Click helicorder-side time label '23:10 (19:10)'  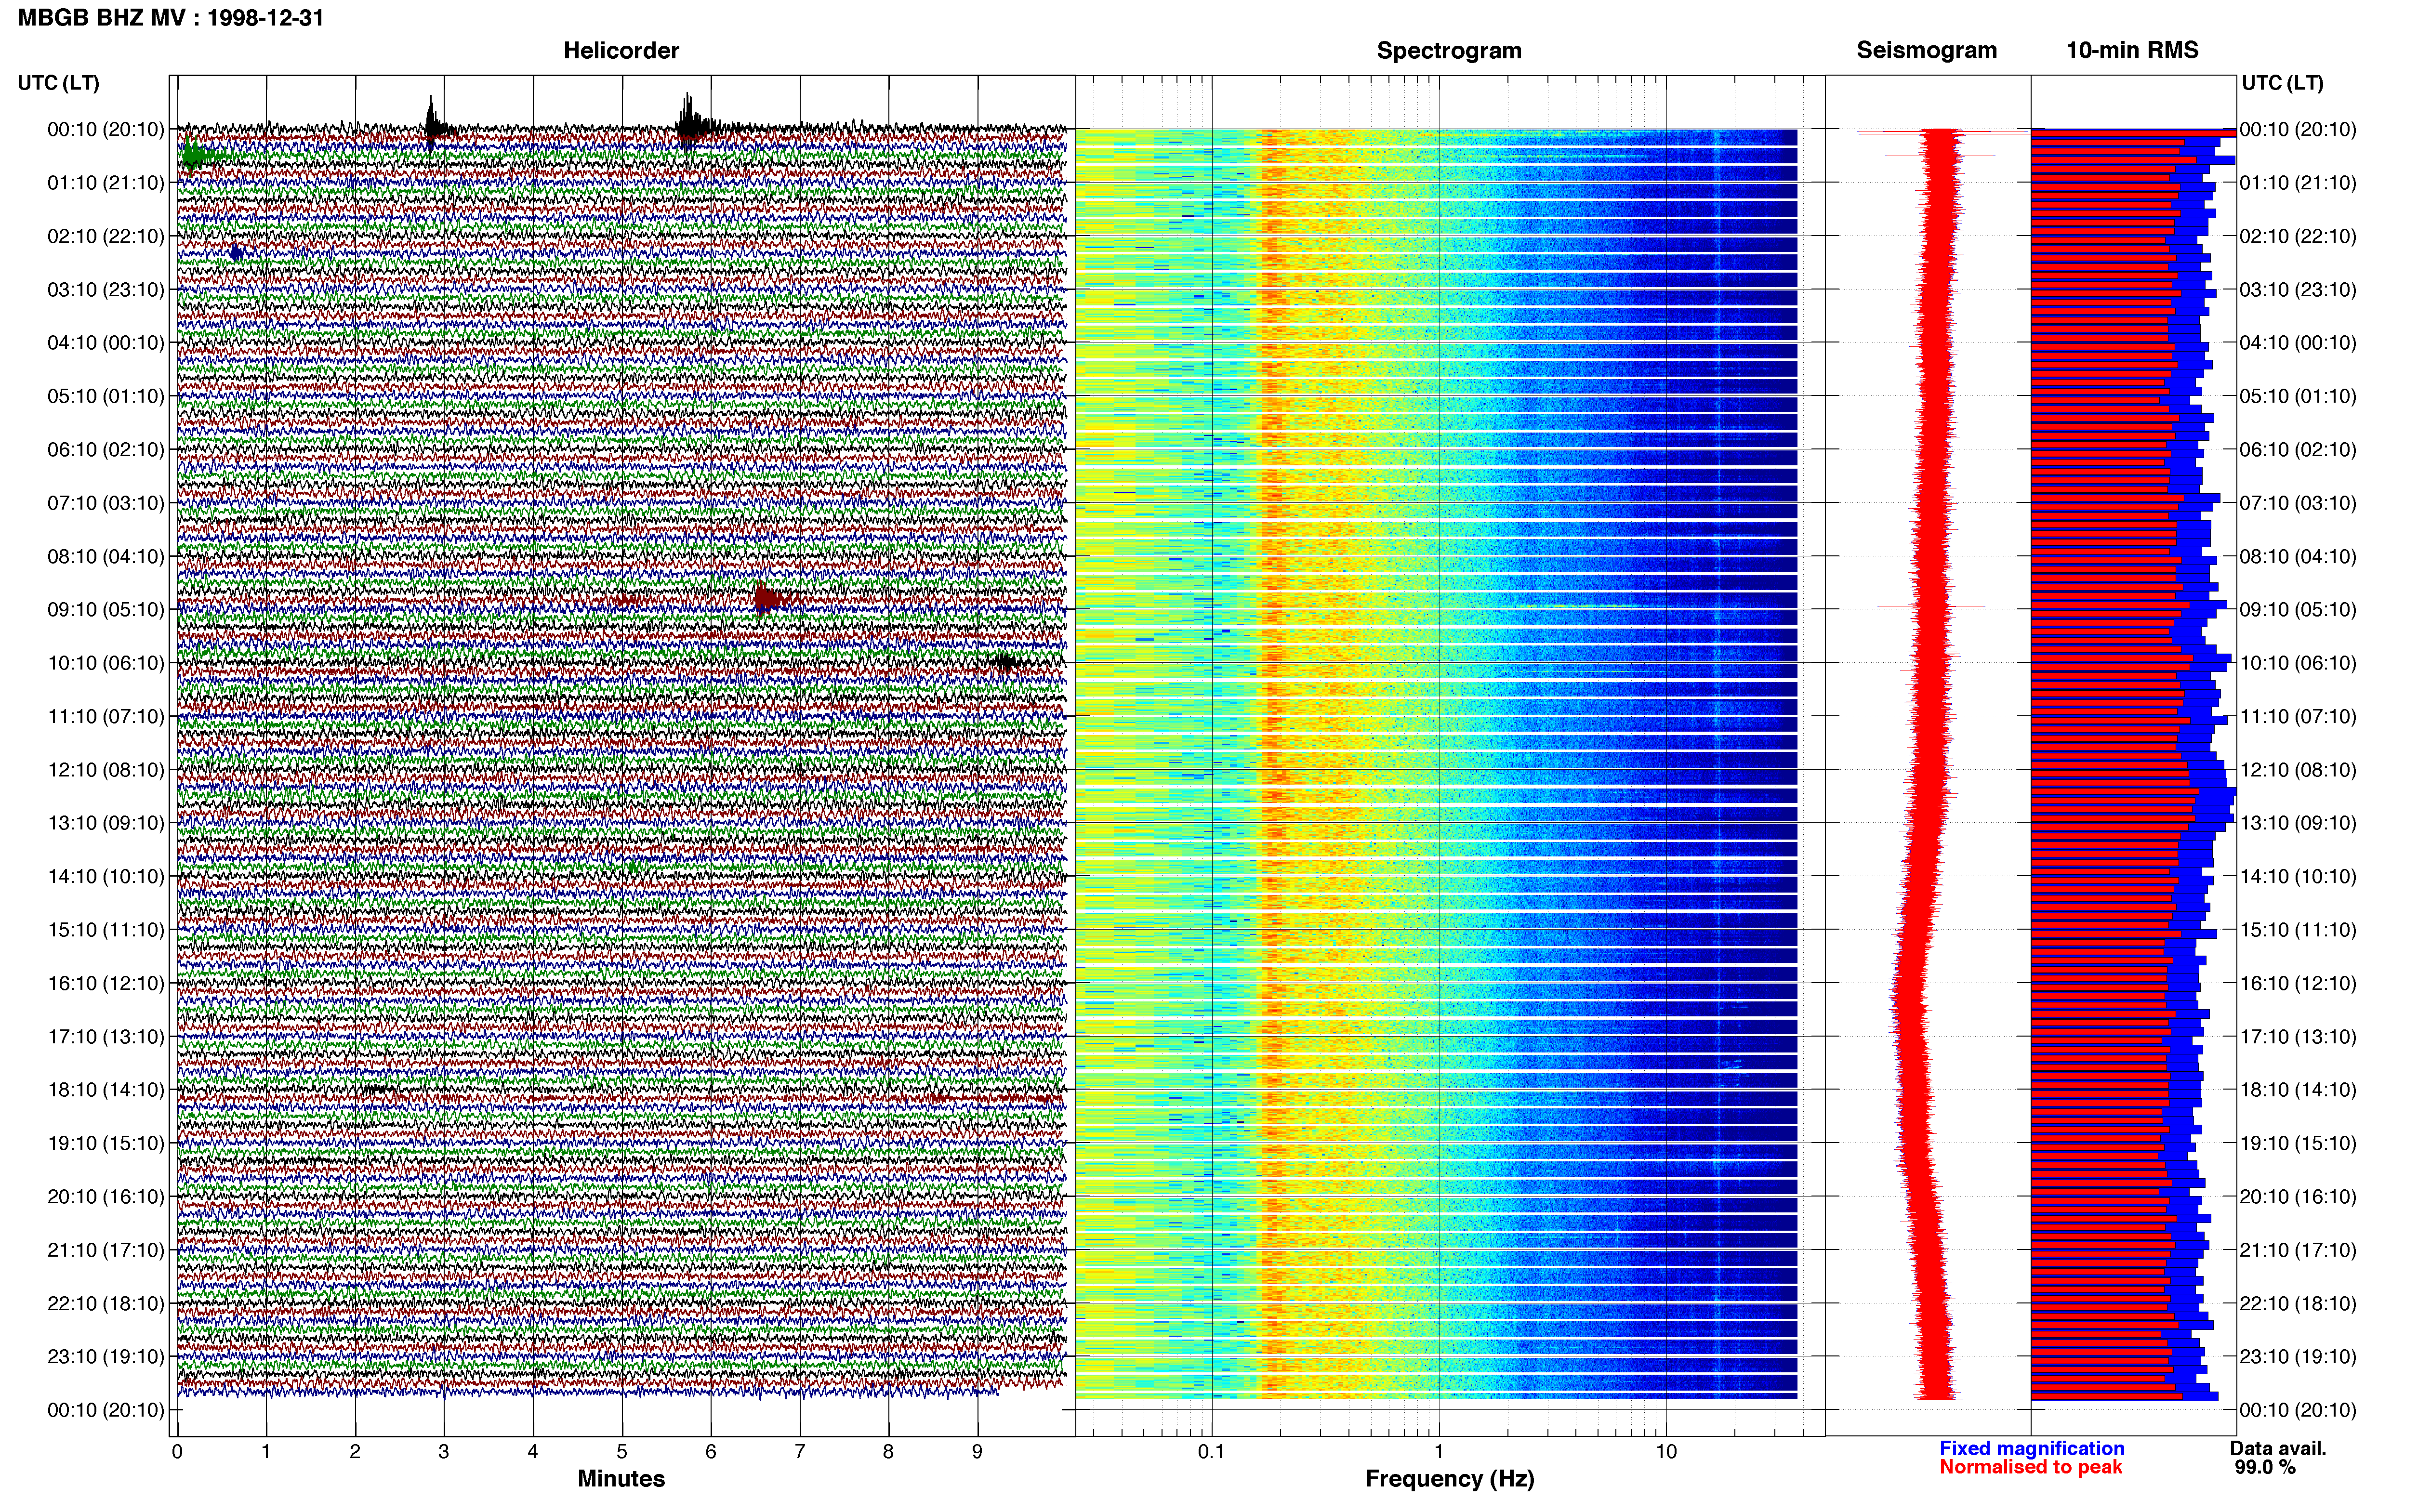[106, 1357]
